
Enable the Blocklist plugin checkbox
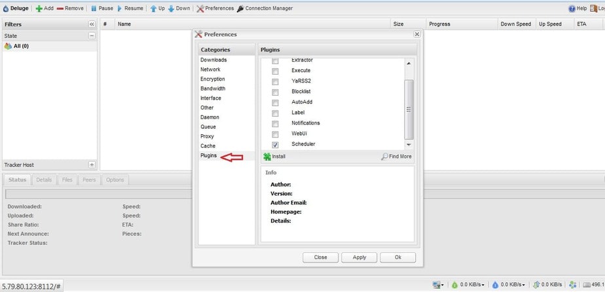275,92
